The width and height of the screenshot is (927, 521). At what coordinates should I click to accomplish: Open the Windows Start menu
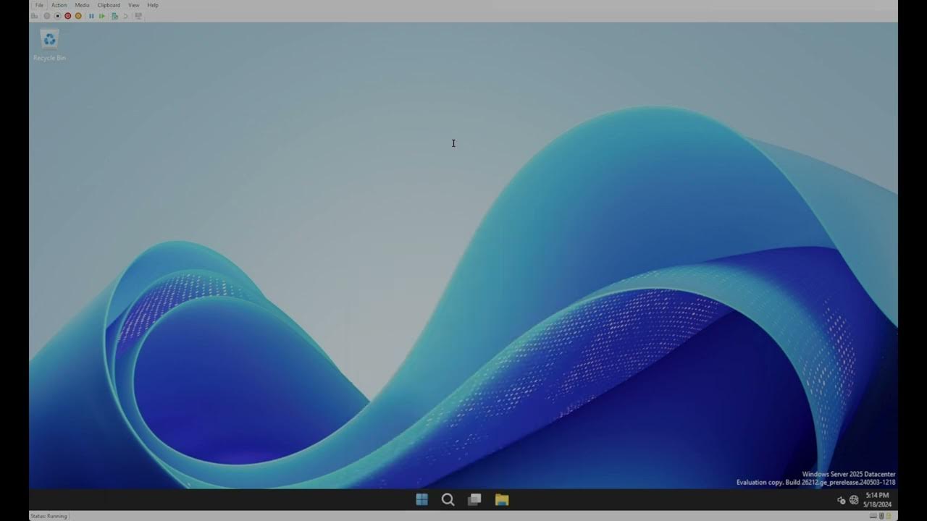pyautogui.click(x=421, y=499)
